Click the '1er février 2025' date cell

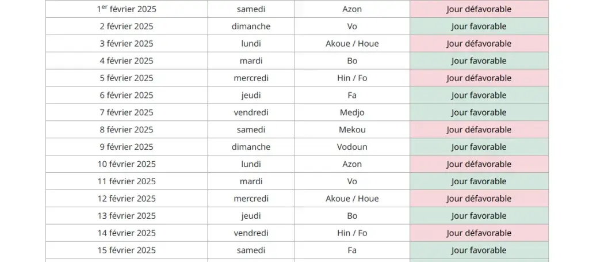(x=127, y=9)
